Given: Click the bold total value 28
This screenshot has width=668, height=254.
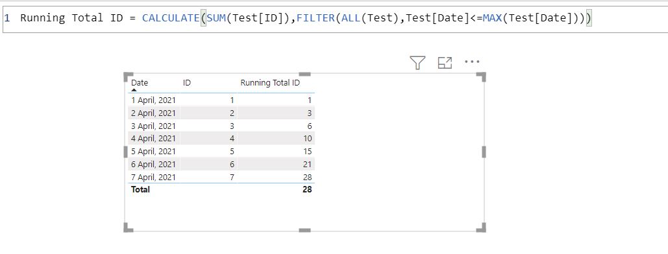Looking at the screenshot, I should pos(307,189).
